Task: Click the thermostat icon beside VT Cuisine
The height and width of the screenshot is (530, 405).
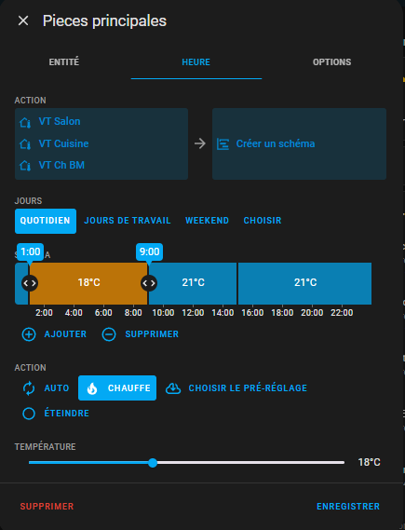Action: coord(25,144)
